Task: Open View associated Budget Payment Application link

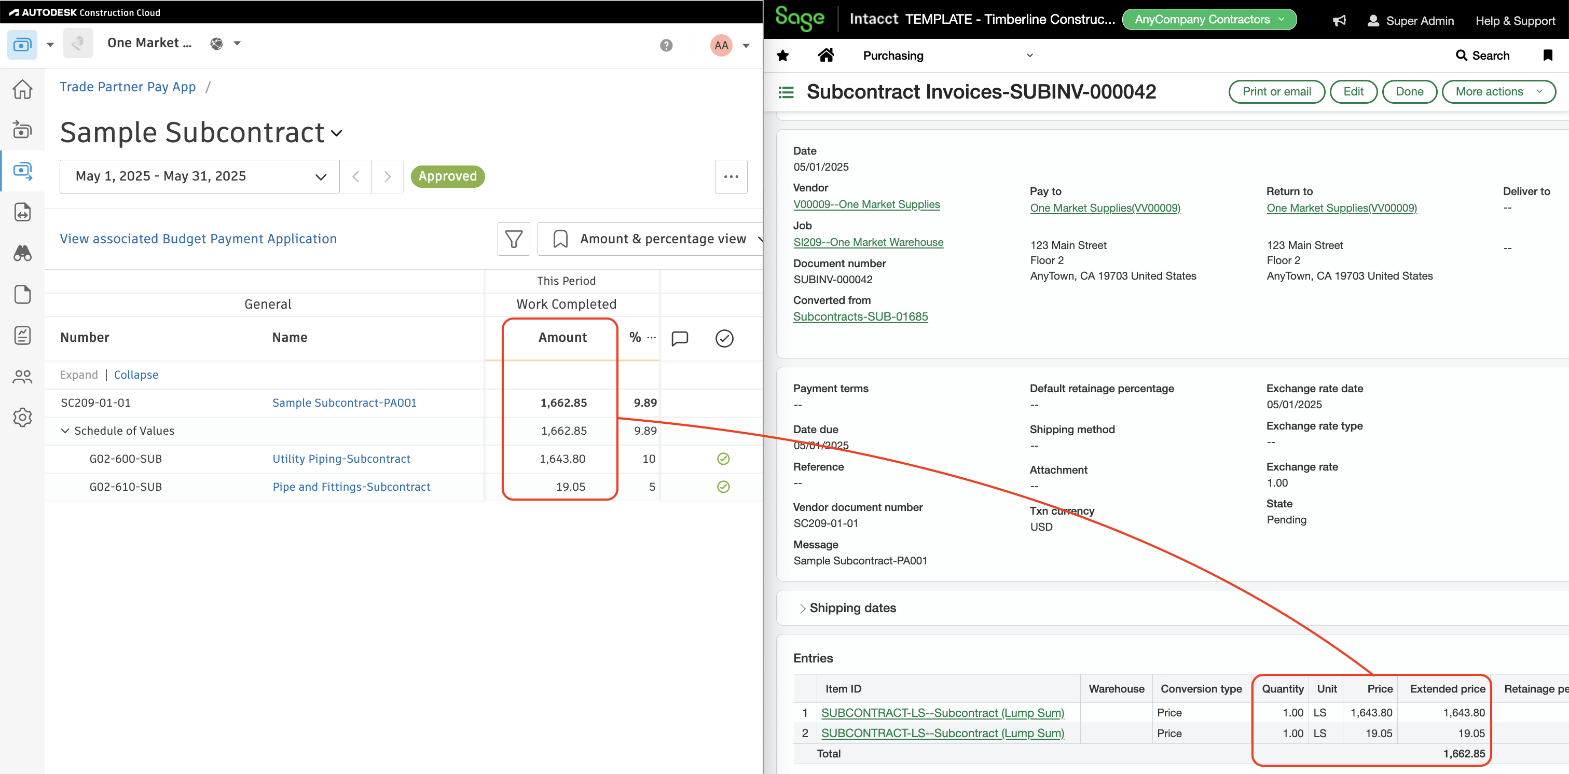Action: click(199, 239)
